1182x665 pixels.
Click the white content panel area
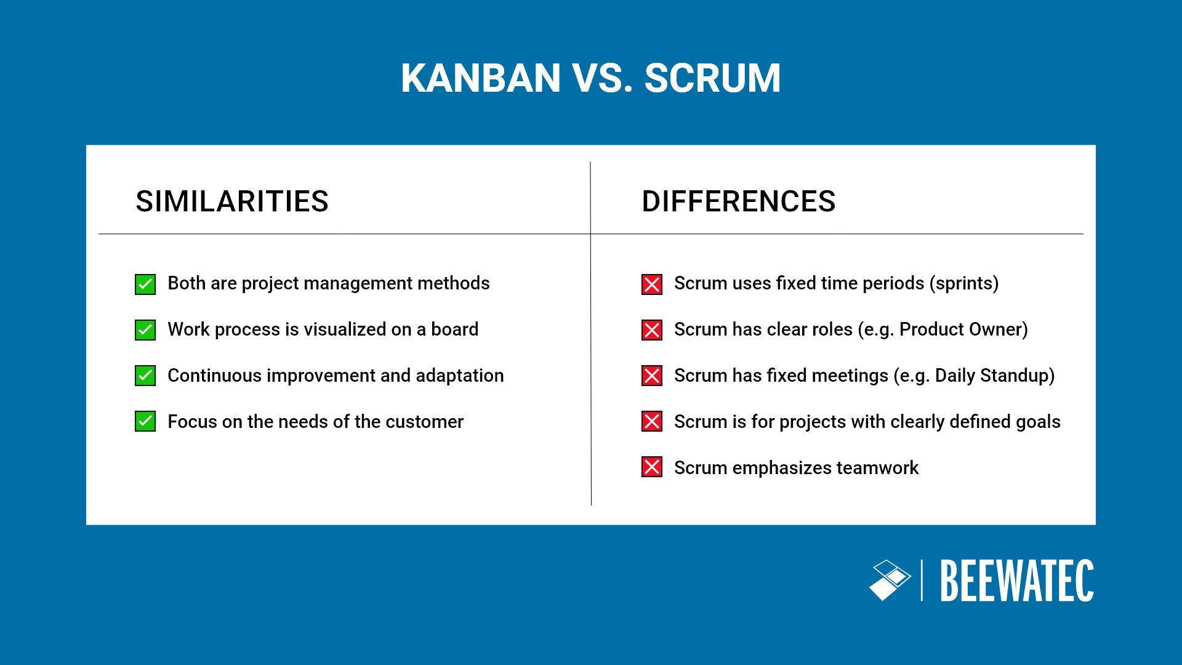591,333
